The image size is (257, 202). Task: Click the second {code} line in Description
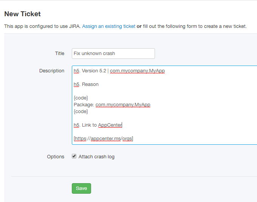coord(81,112)
